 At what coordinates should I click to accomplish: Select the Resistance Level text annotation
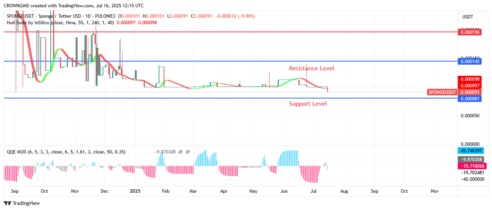click(x=311, y=68)
